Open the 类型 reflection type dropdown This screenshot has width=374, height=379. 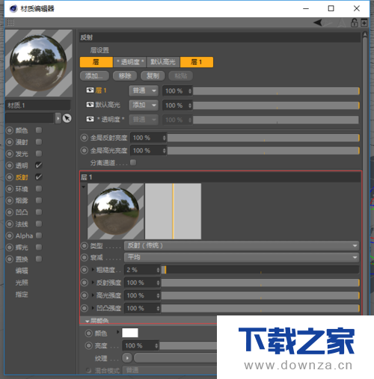tap(242, 246)
